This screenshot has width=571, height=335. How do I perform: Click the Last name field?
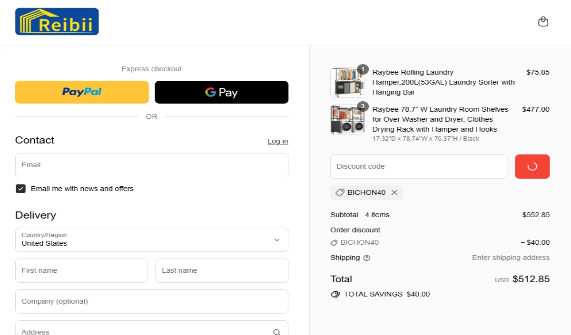point(222,270)
